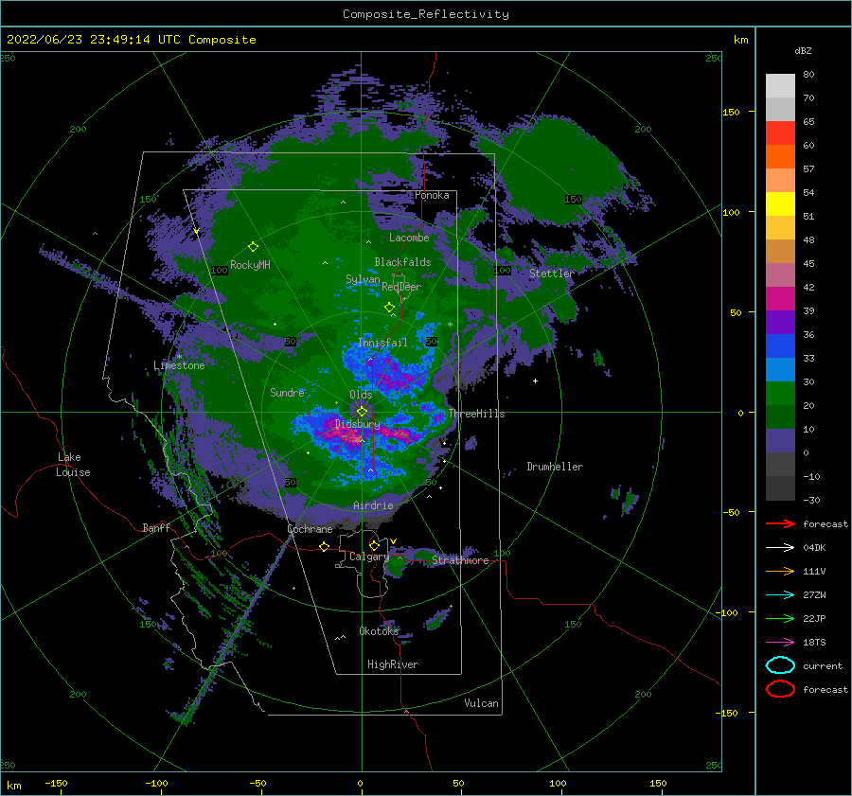Click the yellow diamond marker near RedDeer
Image resolution: width=852 pixels, height=796 pixels.
[389, 308]
